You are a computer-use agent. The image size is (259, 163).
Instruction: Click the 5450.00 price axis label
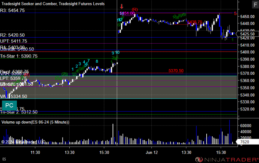click(x=247, y=17)
